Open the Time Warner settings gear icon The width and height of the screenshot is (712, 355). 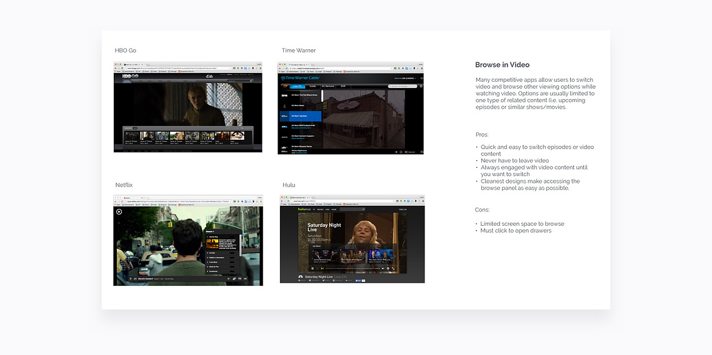click(421, 86)
